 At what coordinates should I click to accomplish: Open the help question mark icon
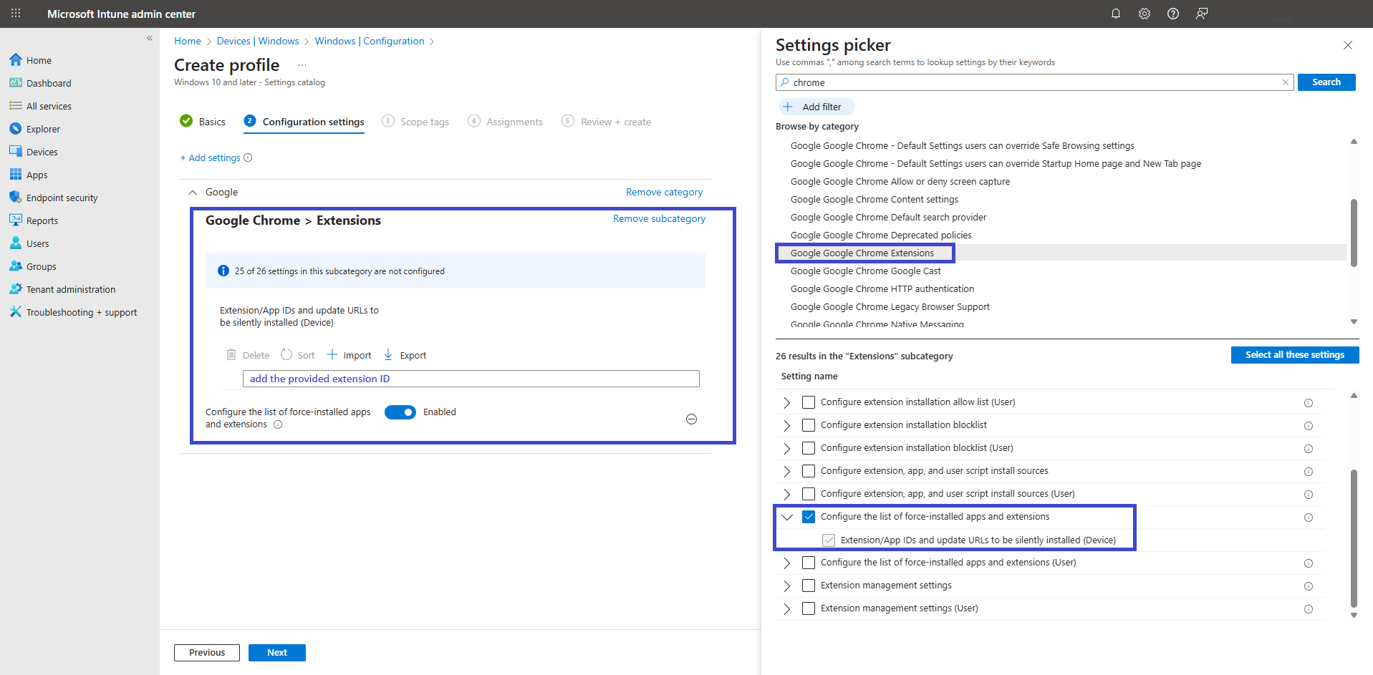pyautogui.click(x=1172, y=14)
